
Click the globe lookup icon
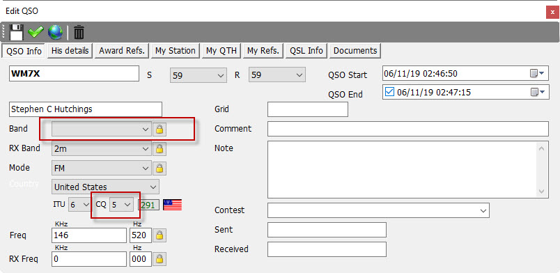coord(55,33)
